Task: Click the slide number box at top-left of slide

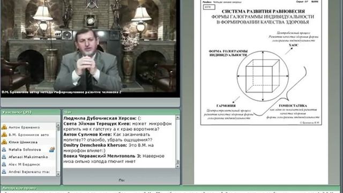Action: pos(209,7)
